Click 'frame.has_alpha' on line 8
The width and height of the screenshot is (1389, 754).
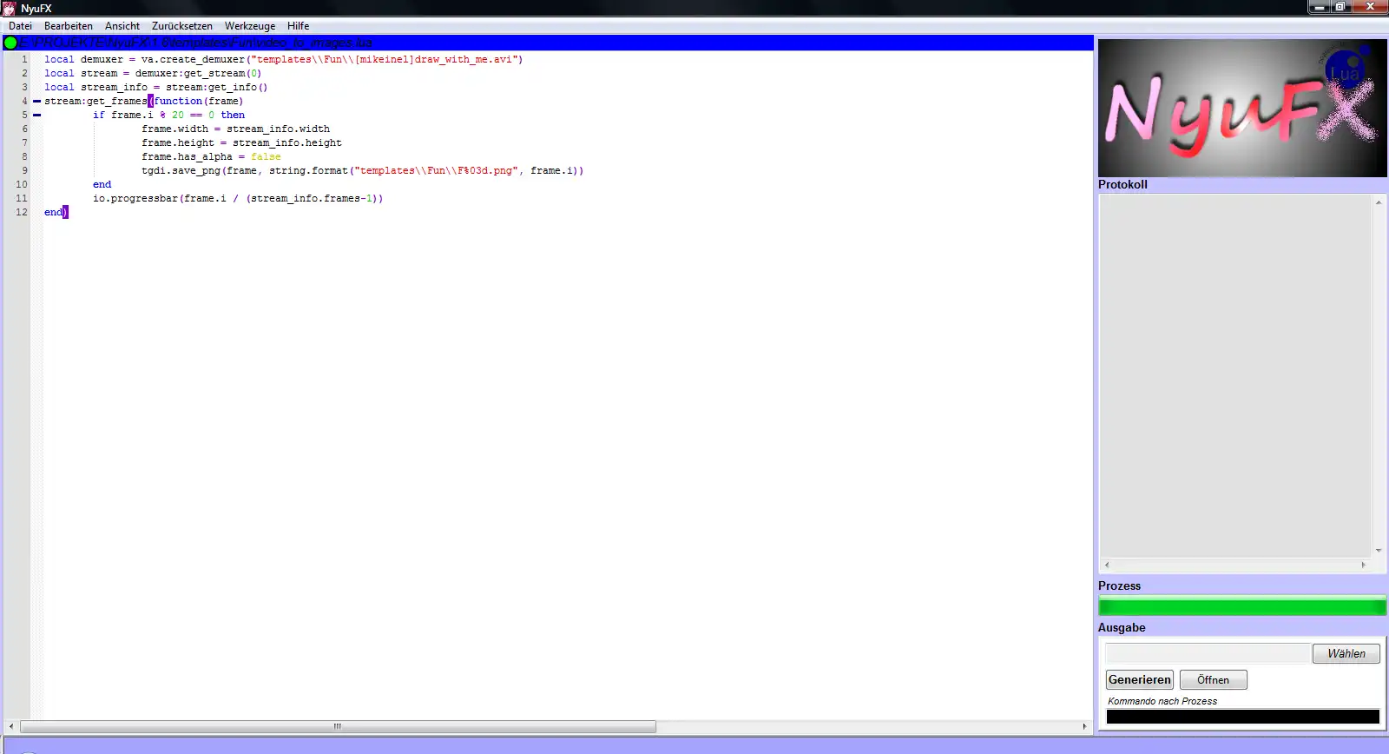[188, 157]
